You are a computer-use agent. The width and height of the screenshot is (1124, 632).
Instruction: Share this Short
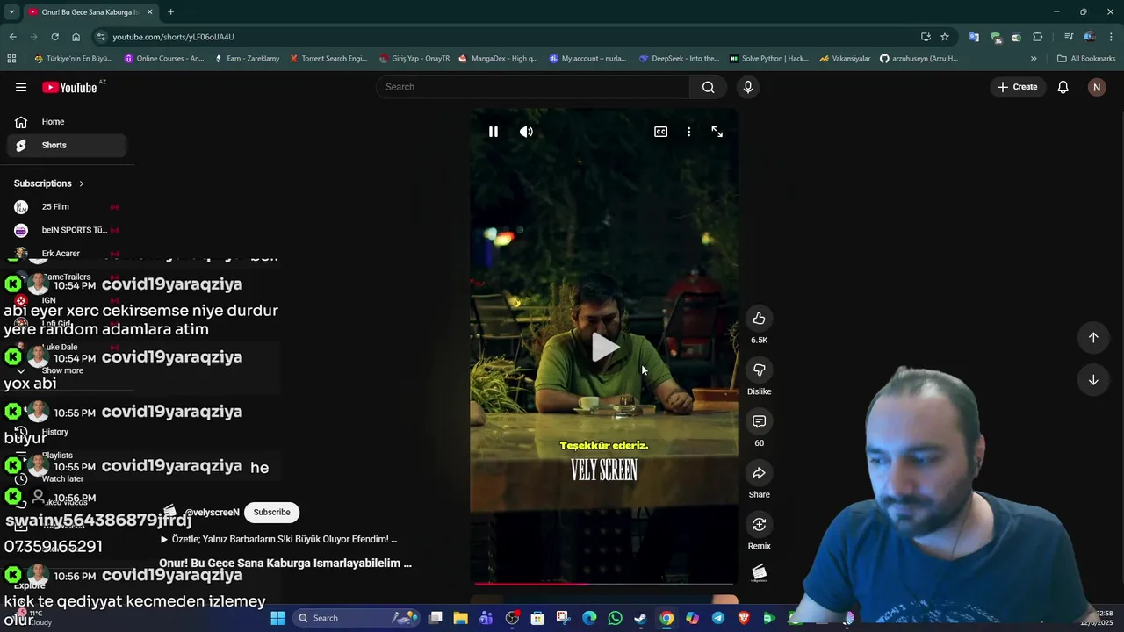pyautogui.click(x=759, y=473)
